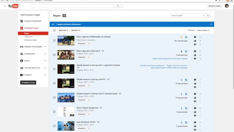This screenshot has width=234, height=132.
Task: Open the hamburger guide menu icon
Action: (5, 6)
